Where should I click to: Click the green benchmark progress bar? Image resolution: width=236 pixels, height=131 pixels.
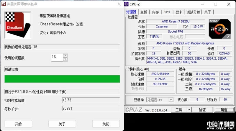pyautogui.click(x=62, y=79)
